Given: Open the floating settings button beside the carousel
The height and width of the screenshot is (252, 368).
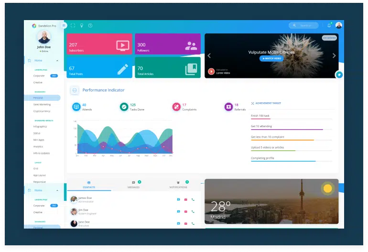Looking at the screenshot, I should tap(339, 75).
